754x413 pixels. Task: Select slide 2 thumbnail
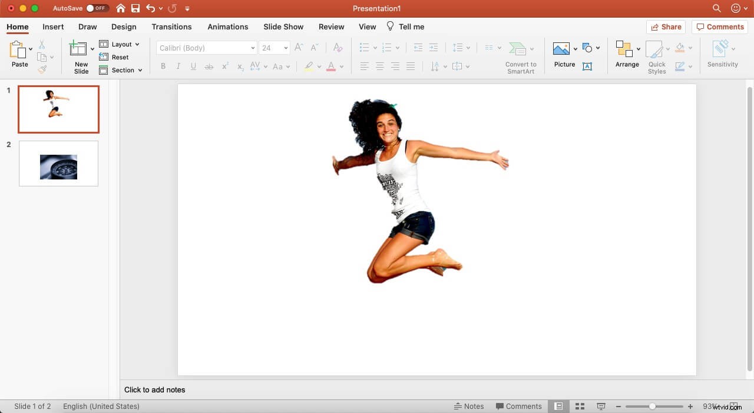pyautogui.click(x=58, y=163)
